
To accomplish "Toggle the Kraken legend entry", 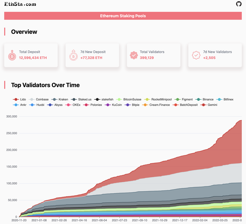I will tap(60, 99).
